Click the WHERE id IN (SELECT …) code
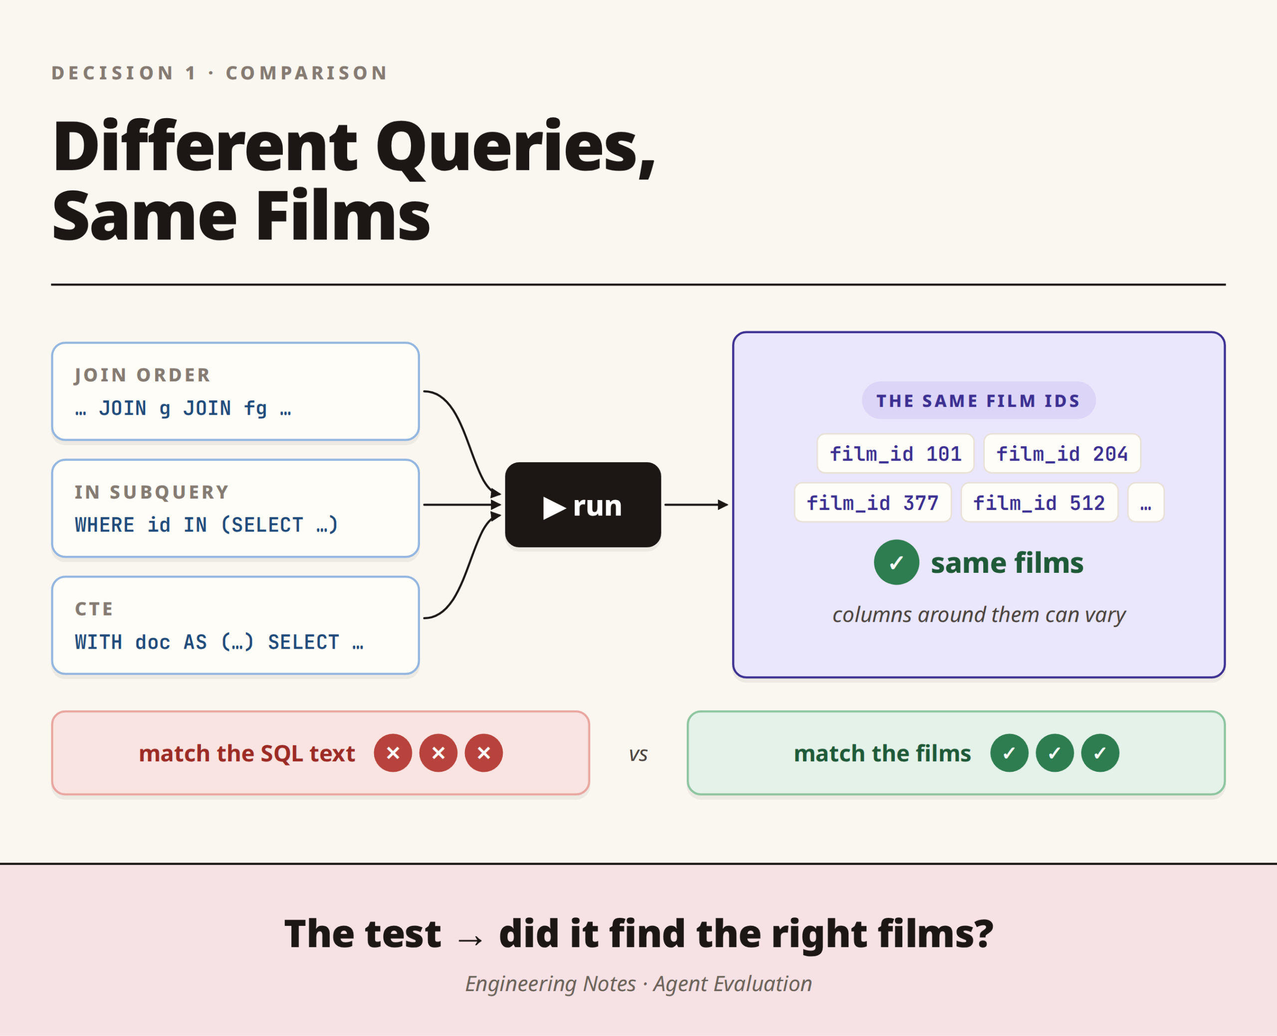The height and width of the screenshot is (1036, 1277). 207,524
